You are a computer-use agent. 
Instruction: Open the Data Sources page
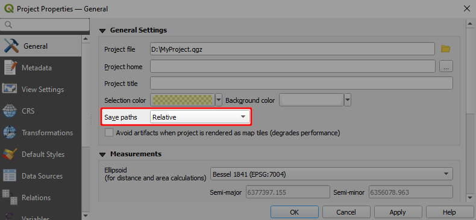click(41, 176)
